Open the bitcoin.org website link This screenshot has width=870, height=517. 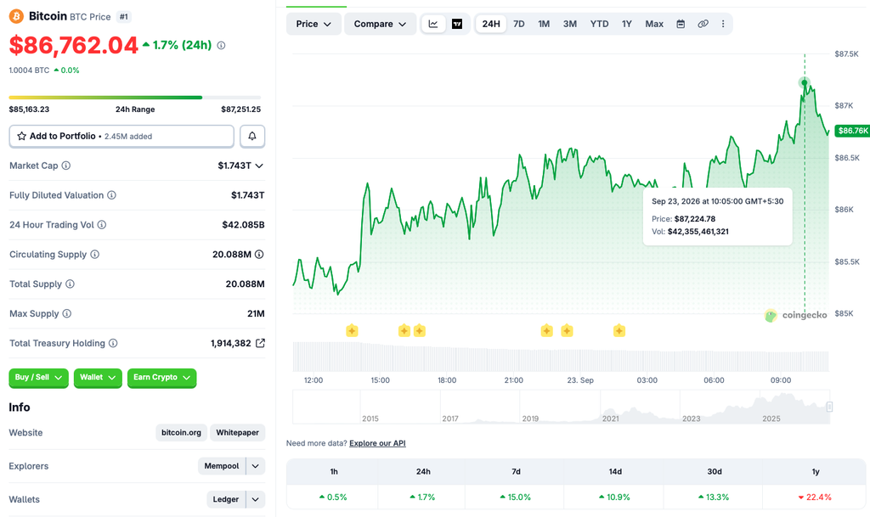pos(181,433)
